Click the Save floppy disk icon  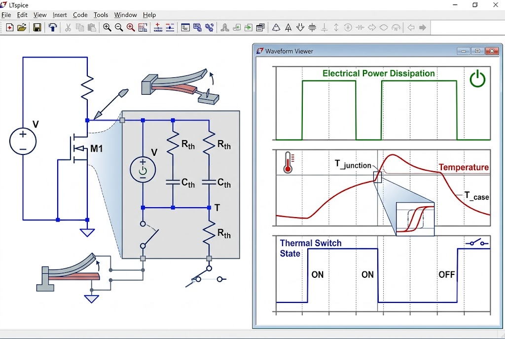37,28
